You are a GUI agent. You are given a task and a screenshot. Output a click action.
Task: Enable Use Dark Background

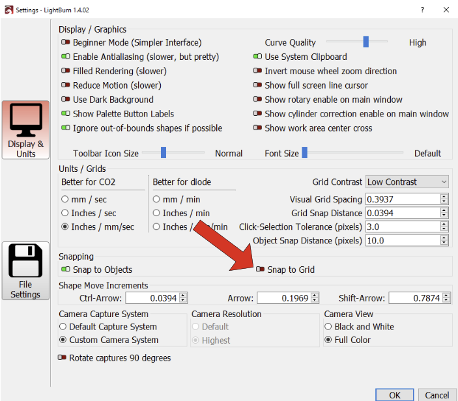point(65,99)
